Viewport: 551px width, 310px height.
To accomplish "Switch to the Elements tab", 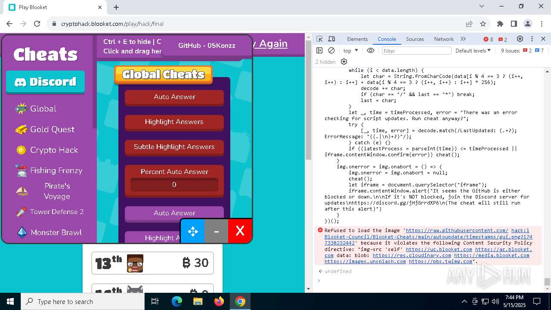I will click(357, 39).
